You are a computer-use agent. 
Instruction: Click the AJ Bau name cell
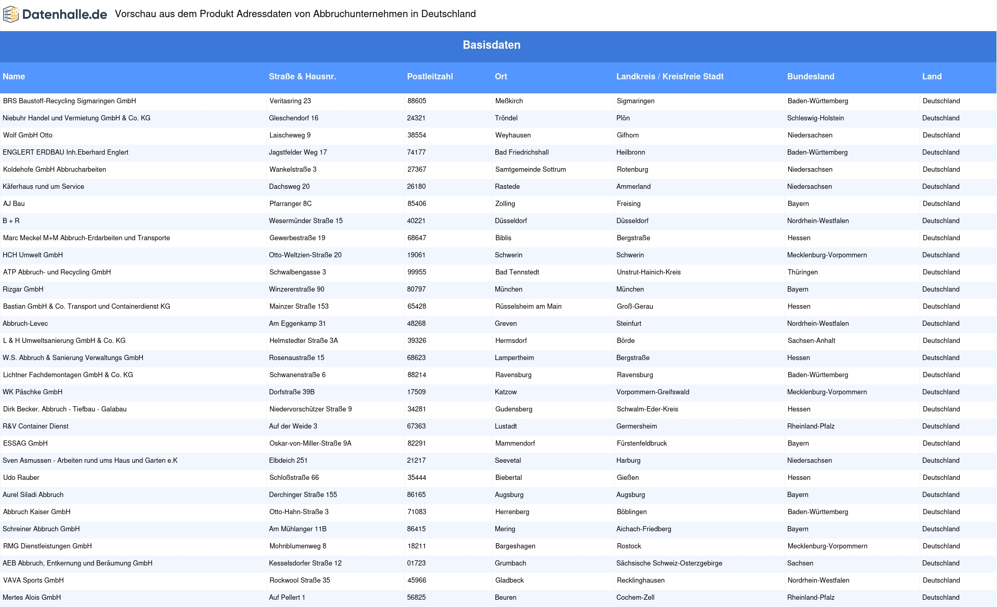[x=14, y=204]
